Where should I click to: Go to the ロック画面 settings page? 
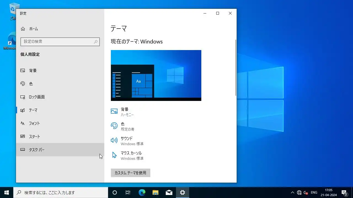pyautogui.click(x=60, y=97)
